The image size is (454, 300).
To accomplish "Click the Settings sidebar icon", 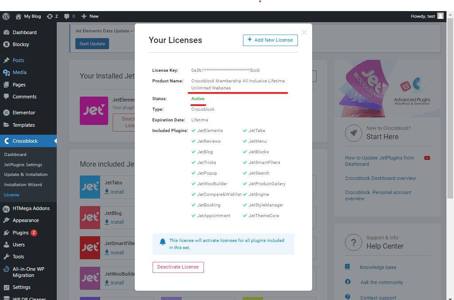I will pos(6,287).
